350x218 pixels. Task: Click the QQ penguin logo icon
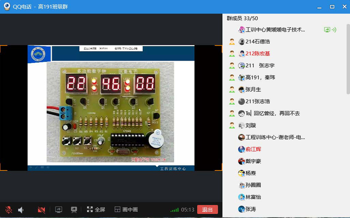coord(7,7)
